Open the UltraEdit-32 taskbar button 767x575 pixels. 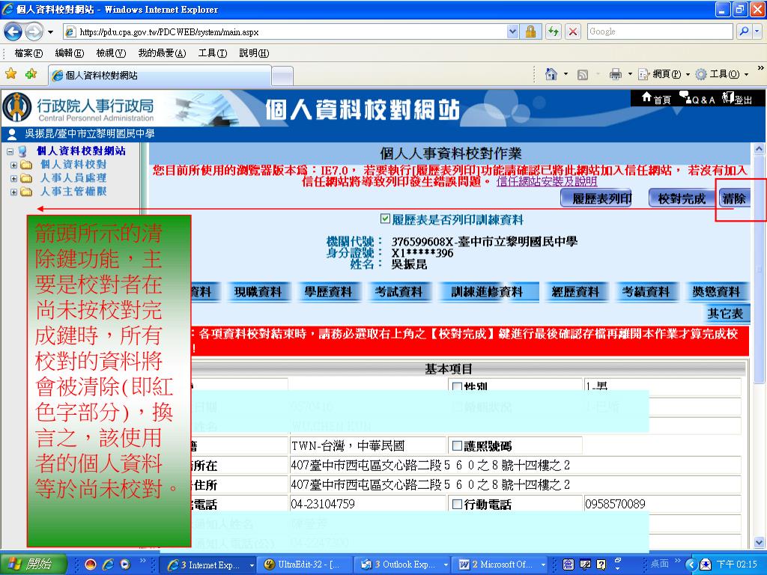[305, 565]
